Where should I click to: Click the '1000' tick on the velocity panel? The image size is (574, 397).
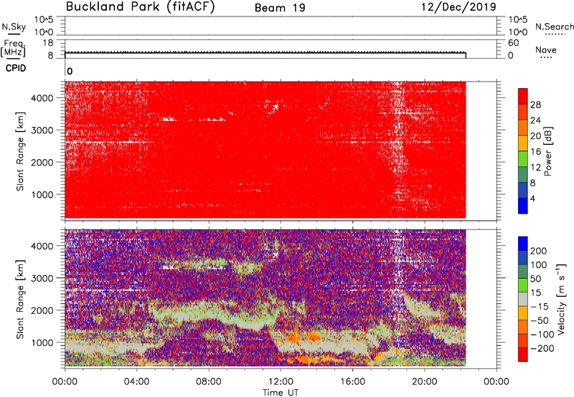point(42,343)
